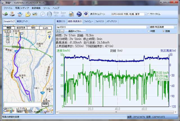The width and height of the screenshot is (180, 121).
Task: Switch map to 航空写真 view
Action: click(21, 28)
